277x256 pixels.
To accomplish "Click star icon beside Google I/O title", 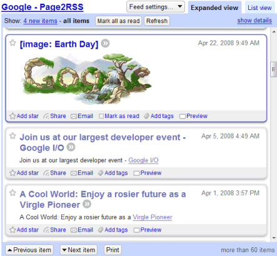I will pos(13,136).
